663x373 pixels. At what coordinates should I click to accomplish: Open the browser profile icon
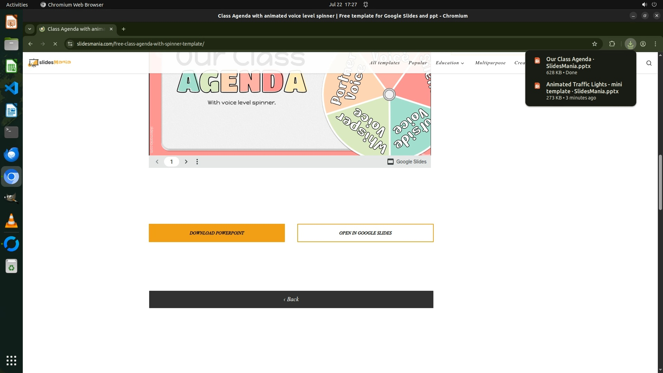(643, 44)
